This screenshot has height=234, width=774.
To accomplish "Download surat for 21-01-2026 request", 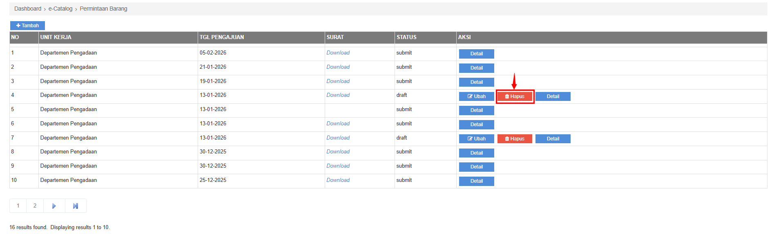I will 338,67.
